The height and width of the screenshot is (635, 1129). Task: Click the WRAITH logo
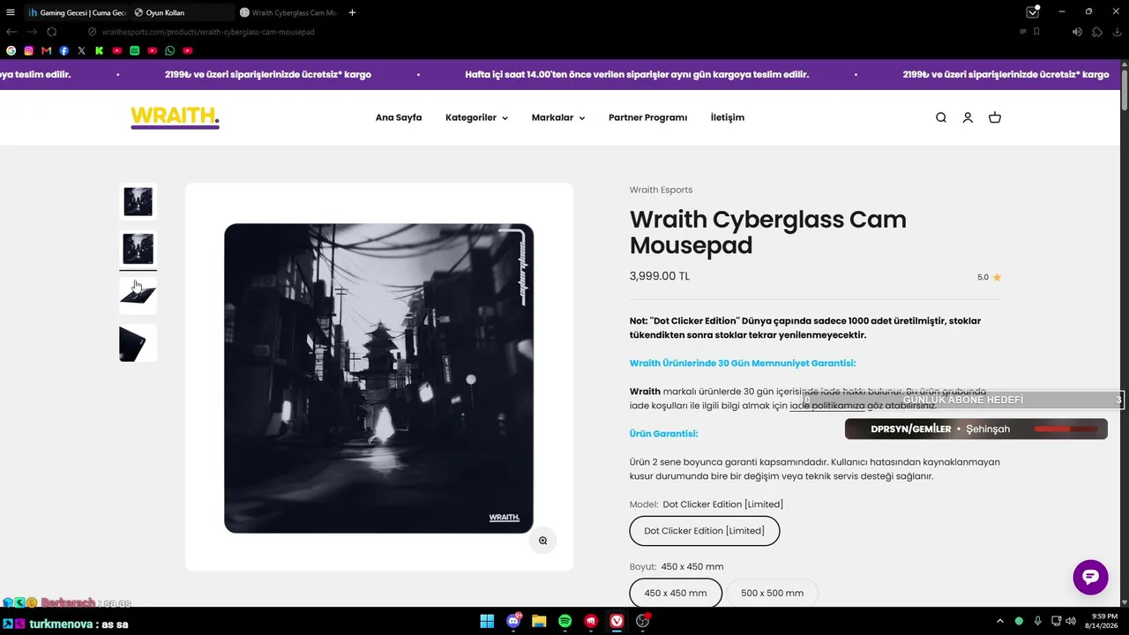point(175,117)
